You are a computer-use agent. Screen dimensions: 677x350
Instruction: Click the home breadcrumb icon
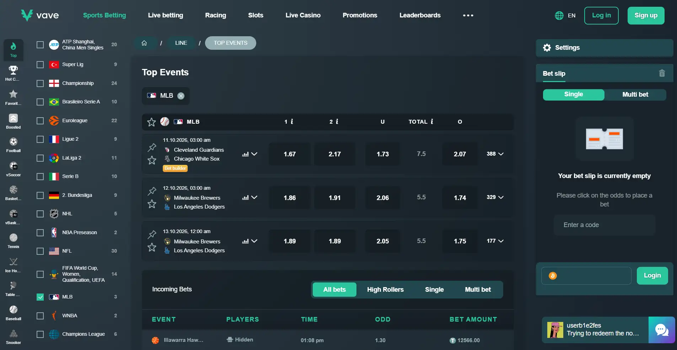click(x=144, y=43)
